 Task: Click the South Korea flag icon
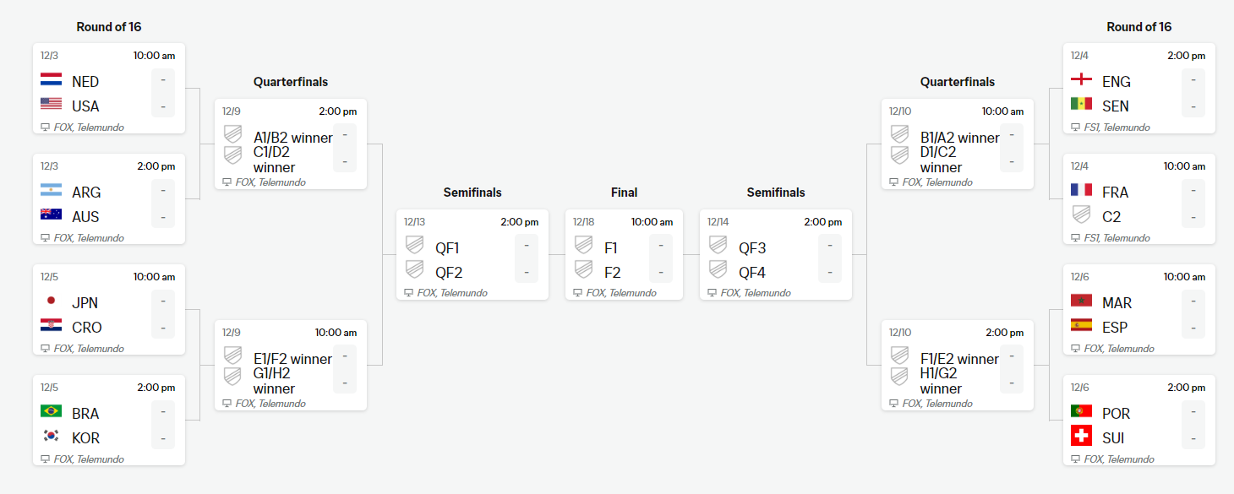click(51, 437)
